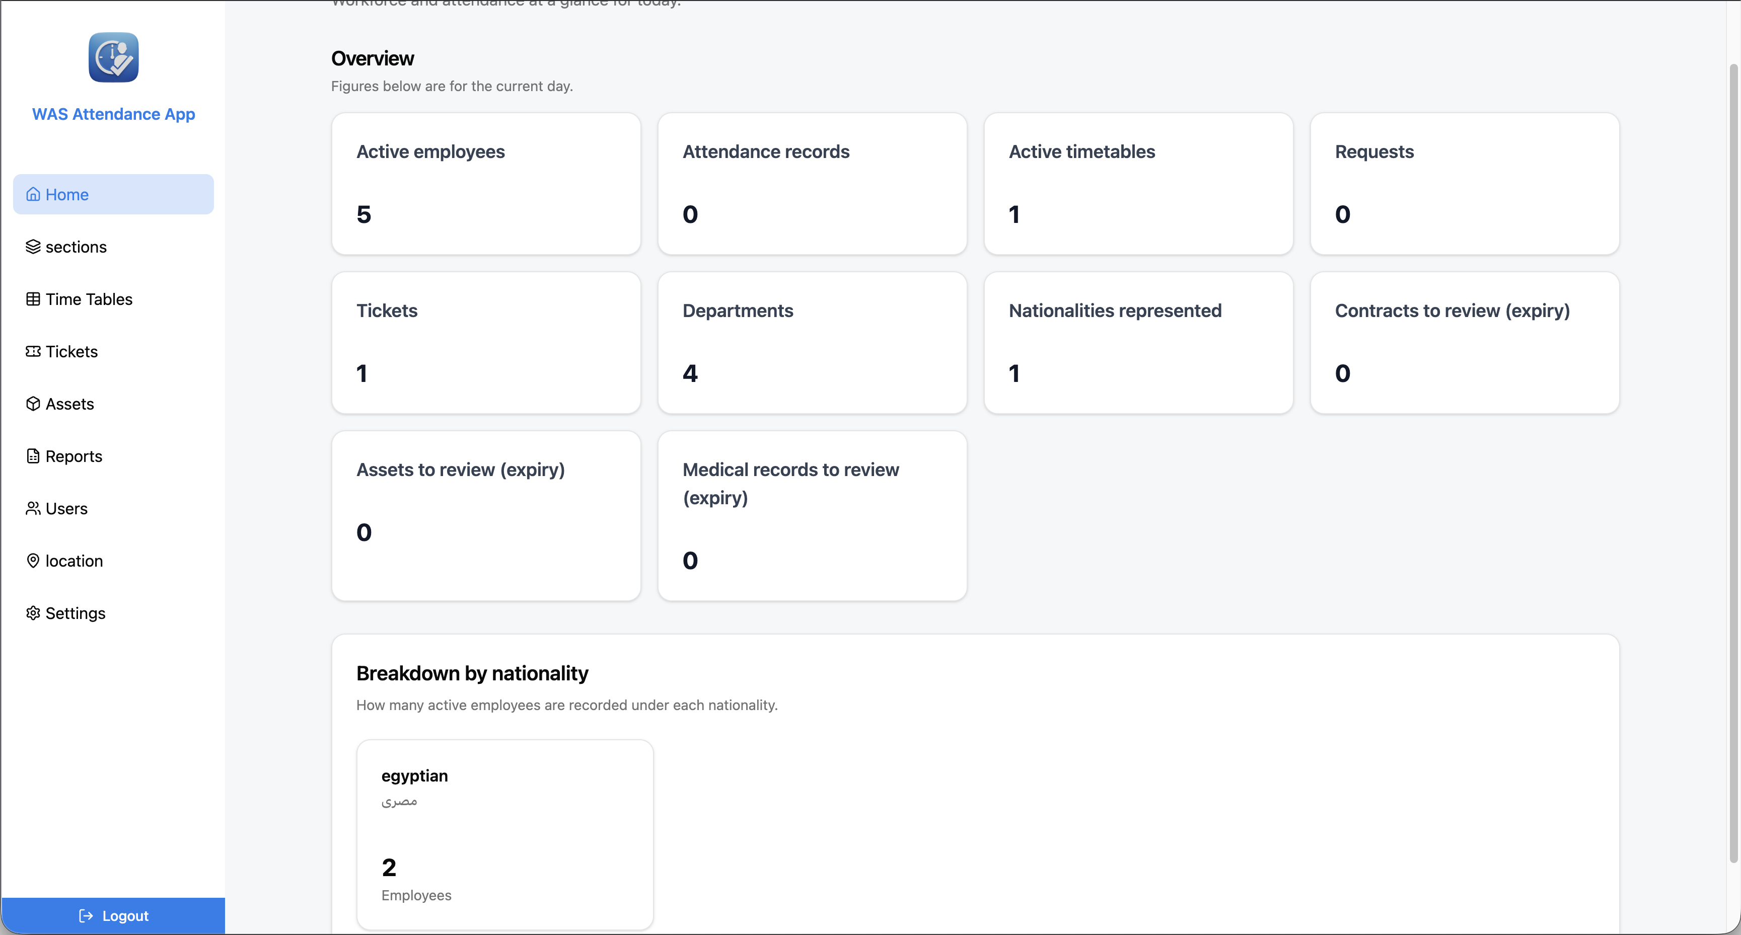Click the Users people icon
1741x935 pixels.
point(33,508)
